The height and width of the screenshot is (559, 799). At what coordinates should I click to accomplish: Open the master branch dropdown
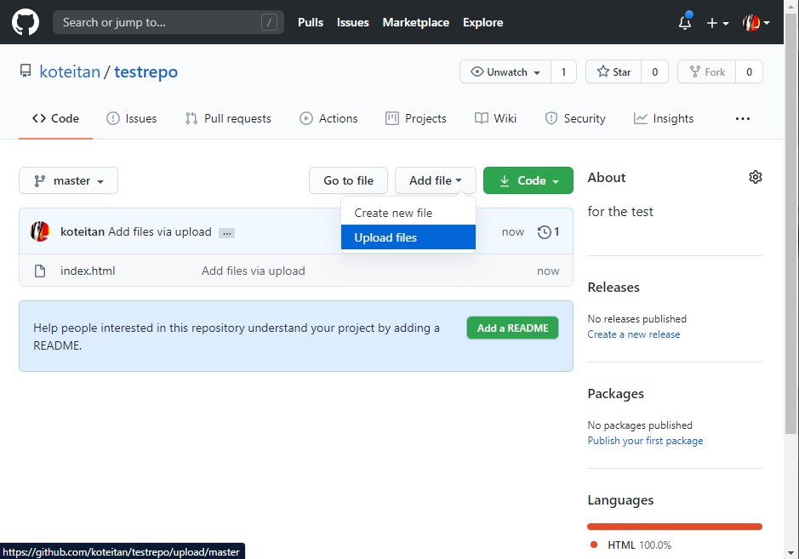pos(68,180)
